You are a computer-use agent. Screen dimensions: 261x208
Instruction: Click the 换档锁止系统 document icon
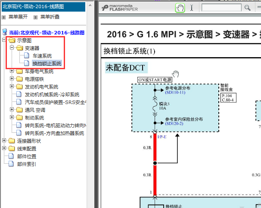tap(27, 63)
